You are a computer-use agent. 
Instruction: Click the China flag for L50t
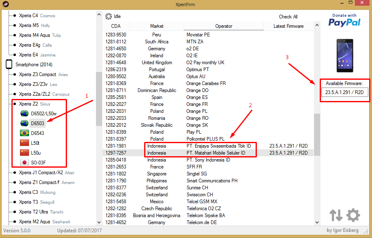tap(25, 143)
